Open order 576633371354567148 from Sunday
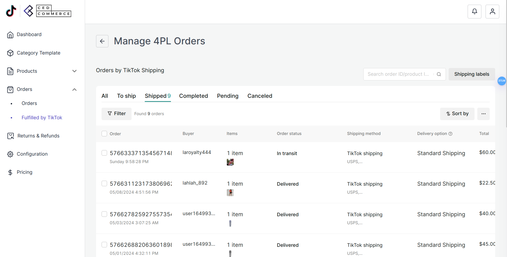This screenshot has width=507, height=257. [141, 153]
